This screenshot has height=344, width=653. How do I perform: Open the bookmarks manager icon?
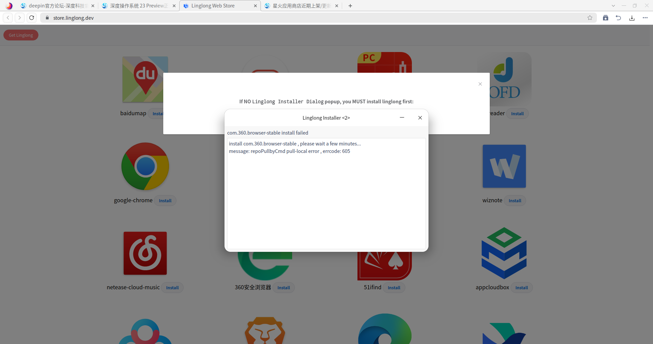pyautogui.click(x=605, y=18)
